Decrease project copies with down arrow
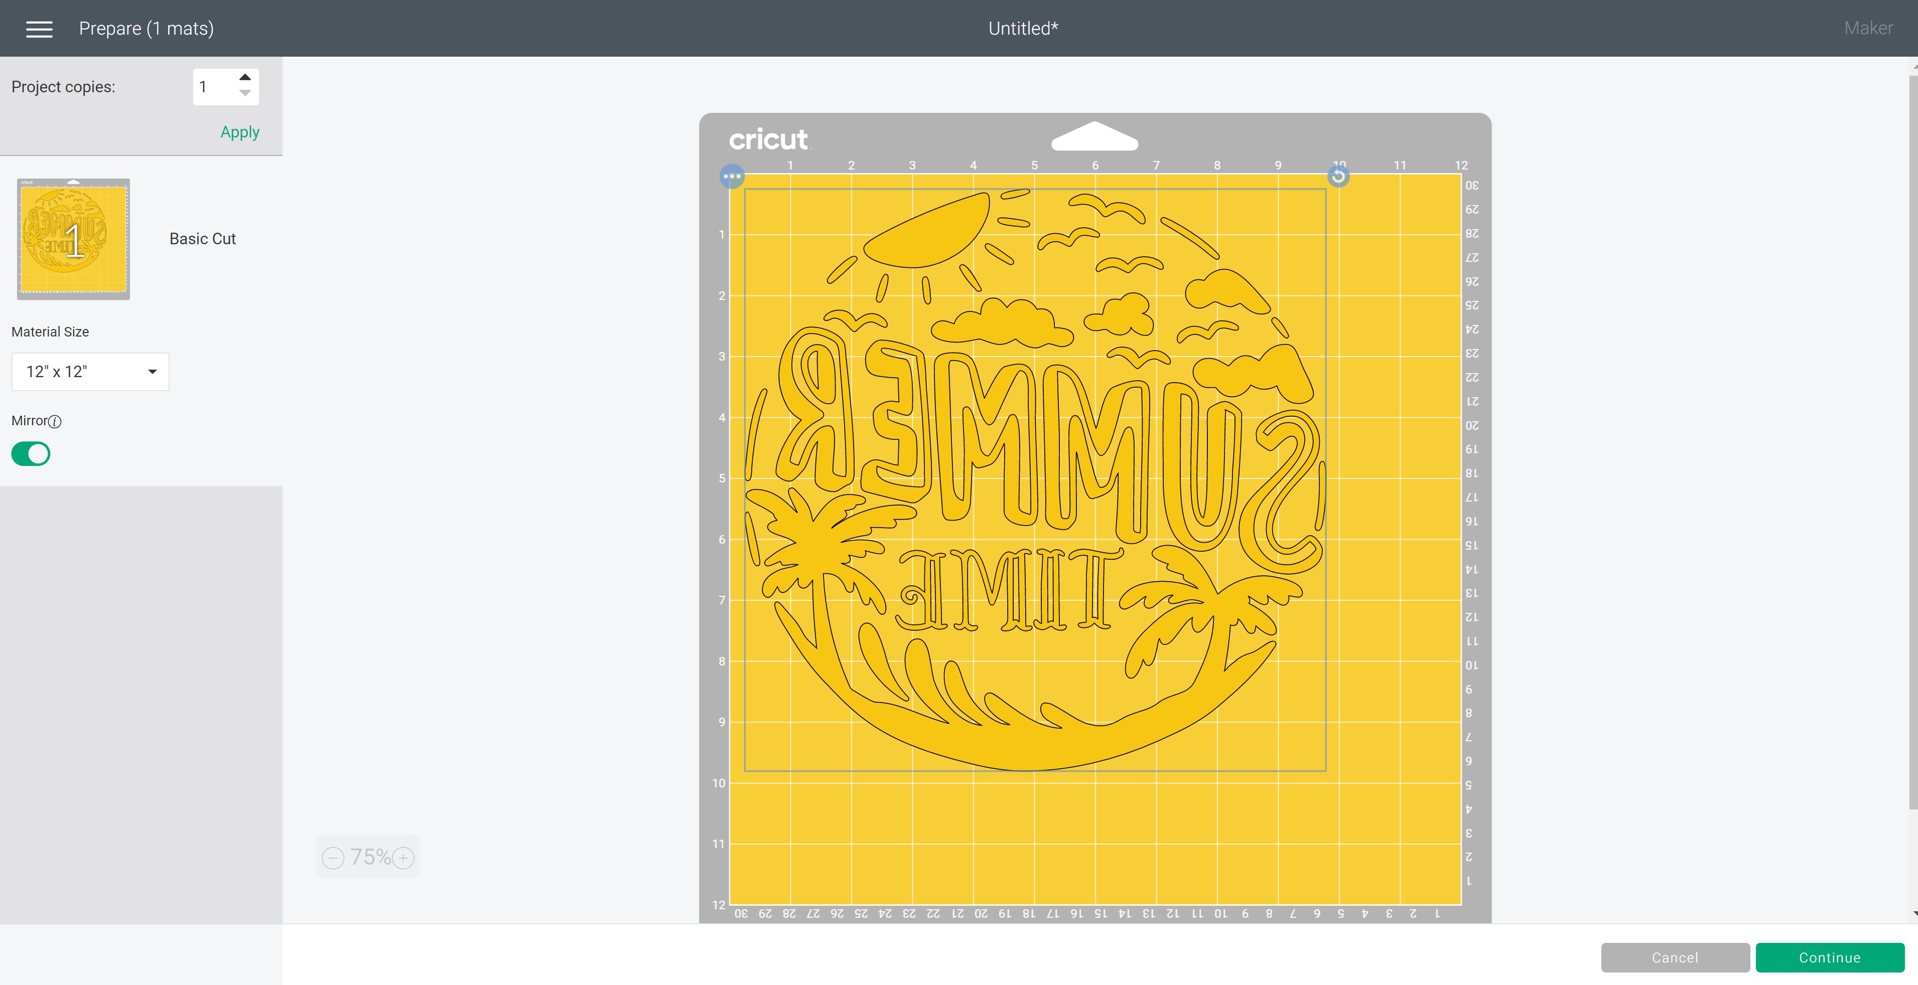This screenshot has width=1918, height=985. (245, 94)
